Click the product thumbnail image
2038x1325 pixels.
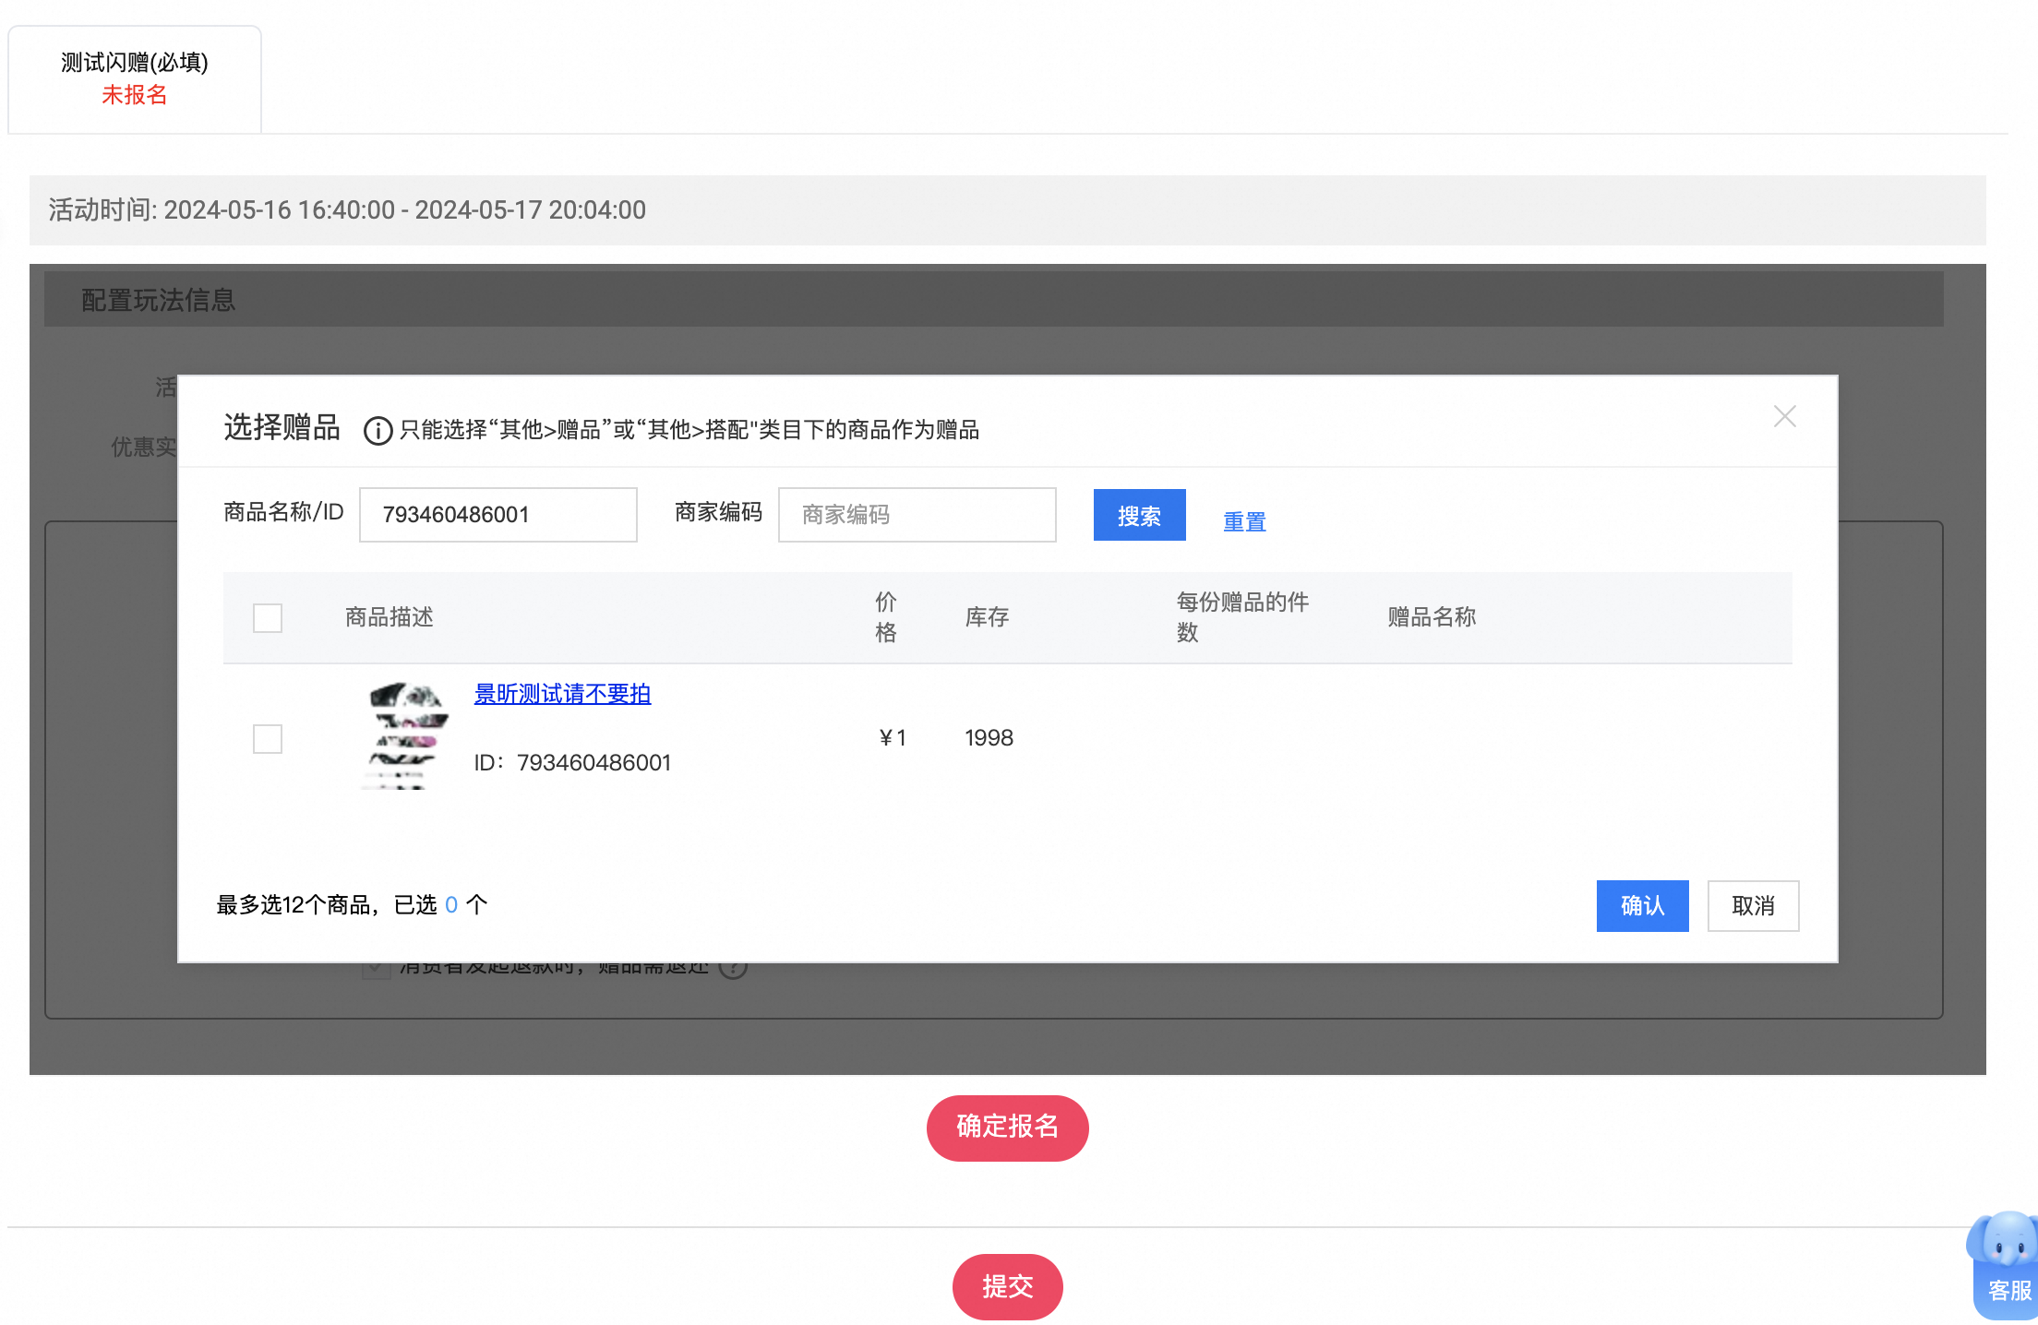404,736
